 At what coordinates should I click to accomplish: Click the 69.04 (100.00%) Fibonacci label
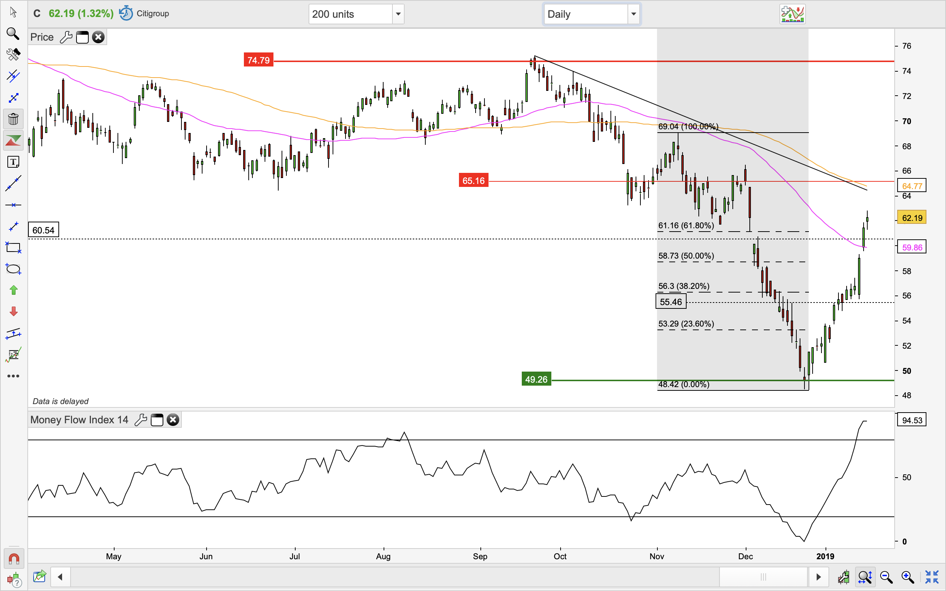coord(688,127)
